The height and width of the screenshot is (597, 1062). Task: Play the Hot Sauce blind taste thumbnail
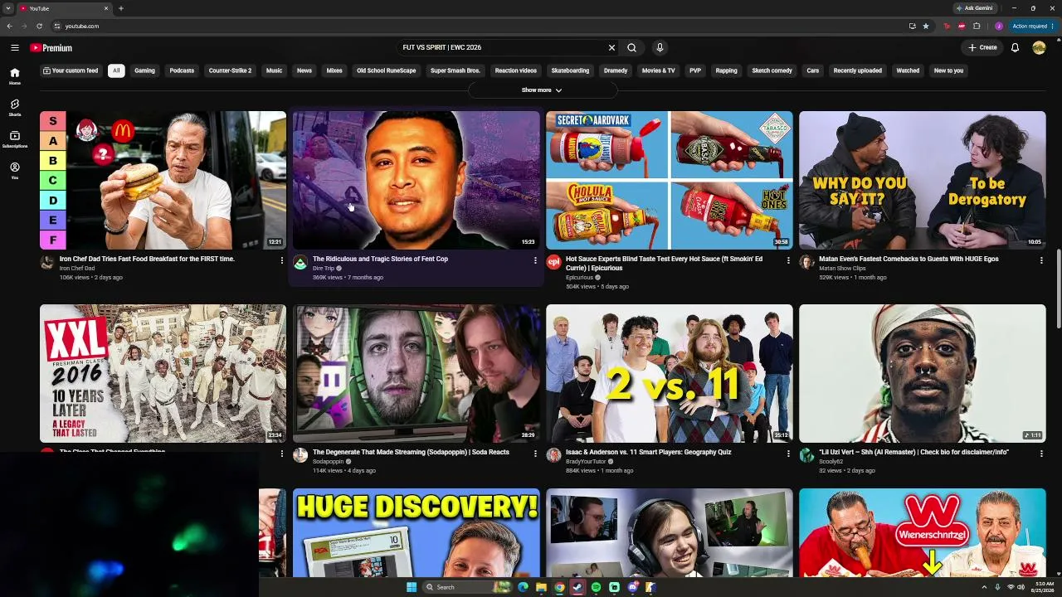click(670, 180)
